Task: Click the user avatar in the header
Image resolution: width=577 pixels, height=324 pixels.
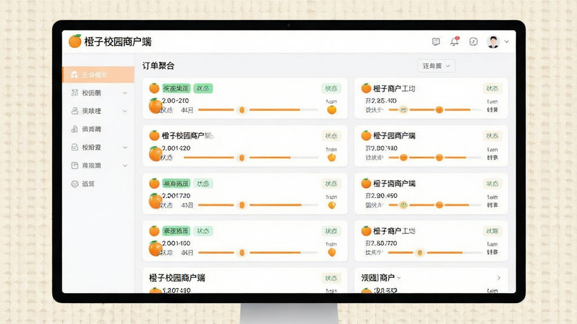Action: (493, 42)
